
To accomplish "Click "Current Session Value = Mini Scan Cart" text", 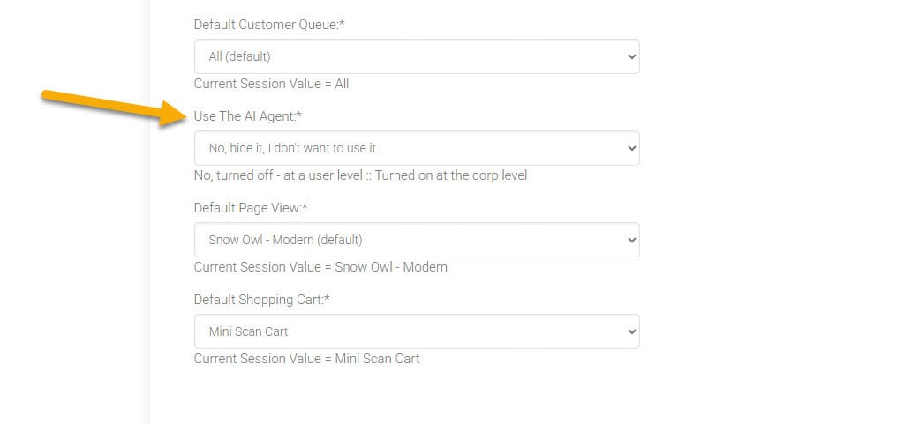I will pos(306,359).
